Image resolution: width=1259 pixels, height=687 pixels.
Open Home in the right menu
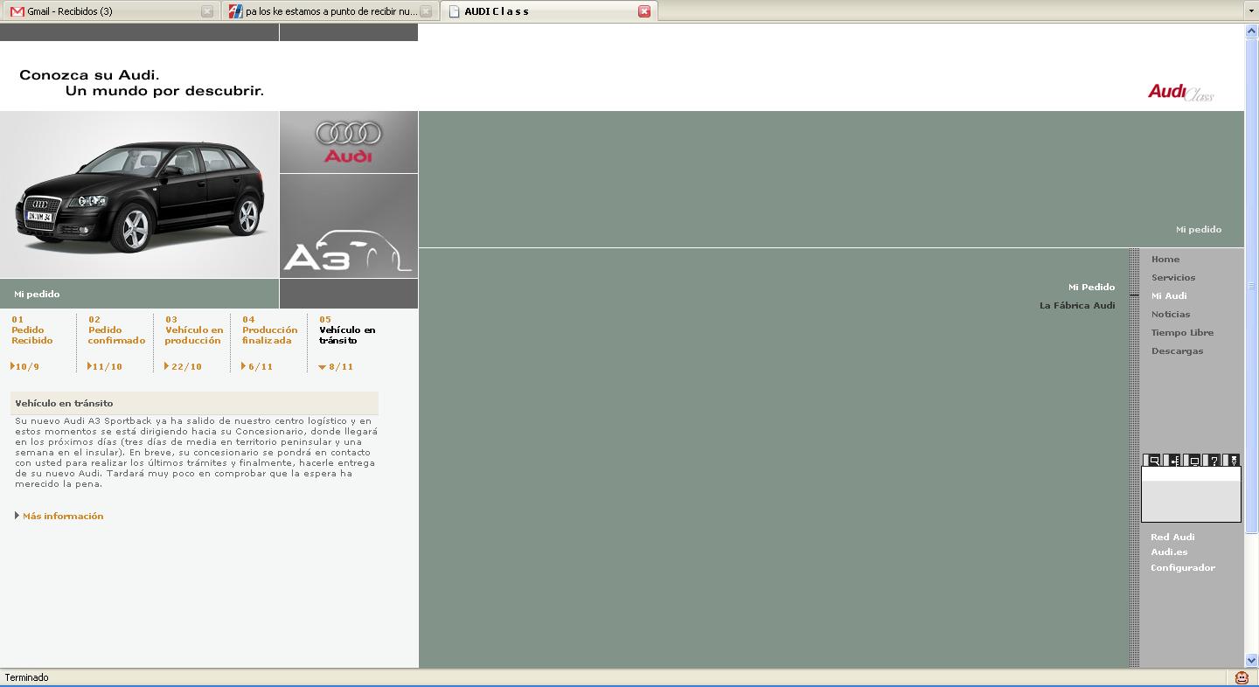point(1165,259)
